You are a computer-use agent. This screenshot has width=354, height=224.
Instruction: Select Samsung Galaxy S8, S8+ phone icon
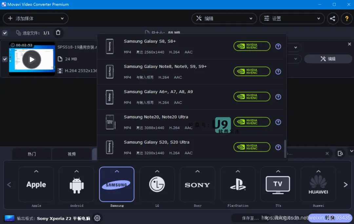click(x=110, y=47)
